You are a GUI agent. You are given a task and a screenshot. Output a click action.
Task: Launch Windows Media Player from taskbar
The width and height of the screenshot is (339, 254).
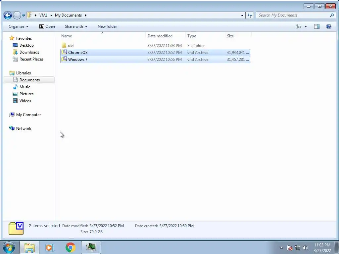pos(50,247)
